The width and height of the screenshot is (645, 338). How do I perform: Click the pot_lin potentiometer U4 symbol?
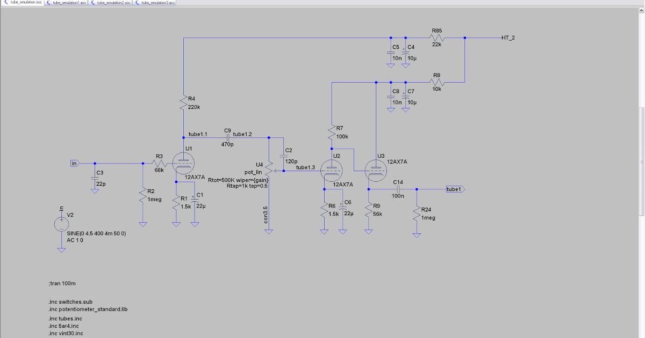(269, 171)
